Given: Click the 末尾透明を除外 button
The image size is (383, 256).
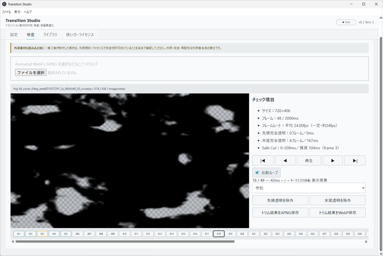Looking at the screenshot, I should 337,200.
